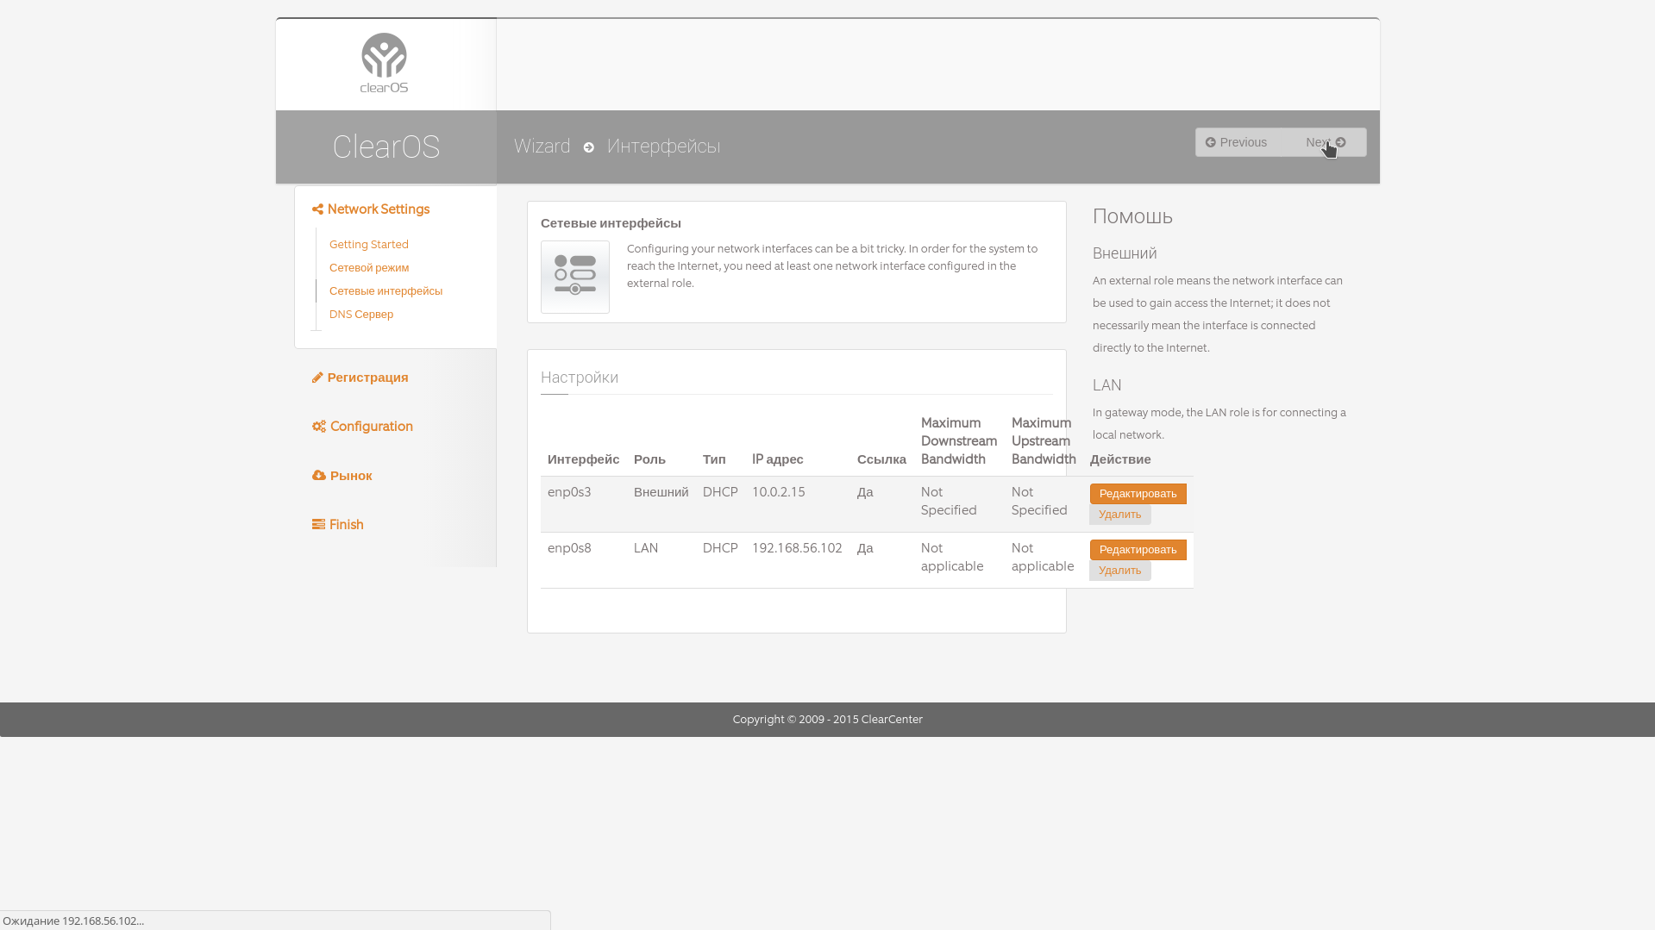The width and height of the screenshot is (1655, 930).
Task: Click the Finish list icon
Action: [x=319, y=525]
